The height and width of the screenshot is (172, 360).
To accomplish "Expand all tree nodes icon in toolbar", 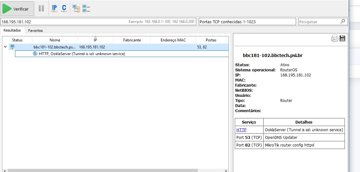I will click(76, 9).
